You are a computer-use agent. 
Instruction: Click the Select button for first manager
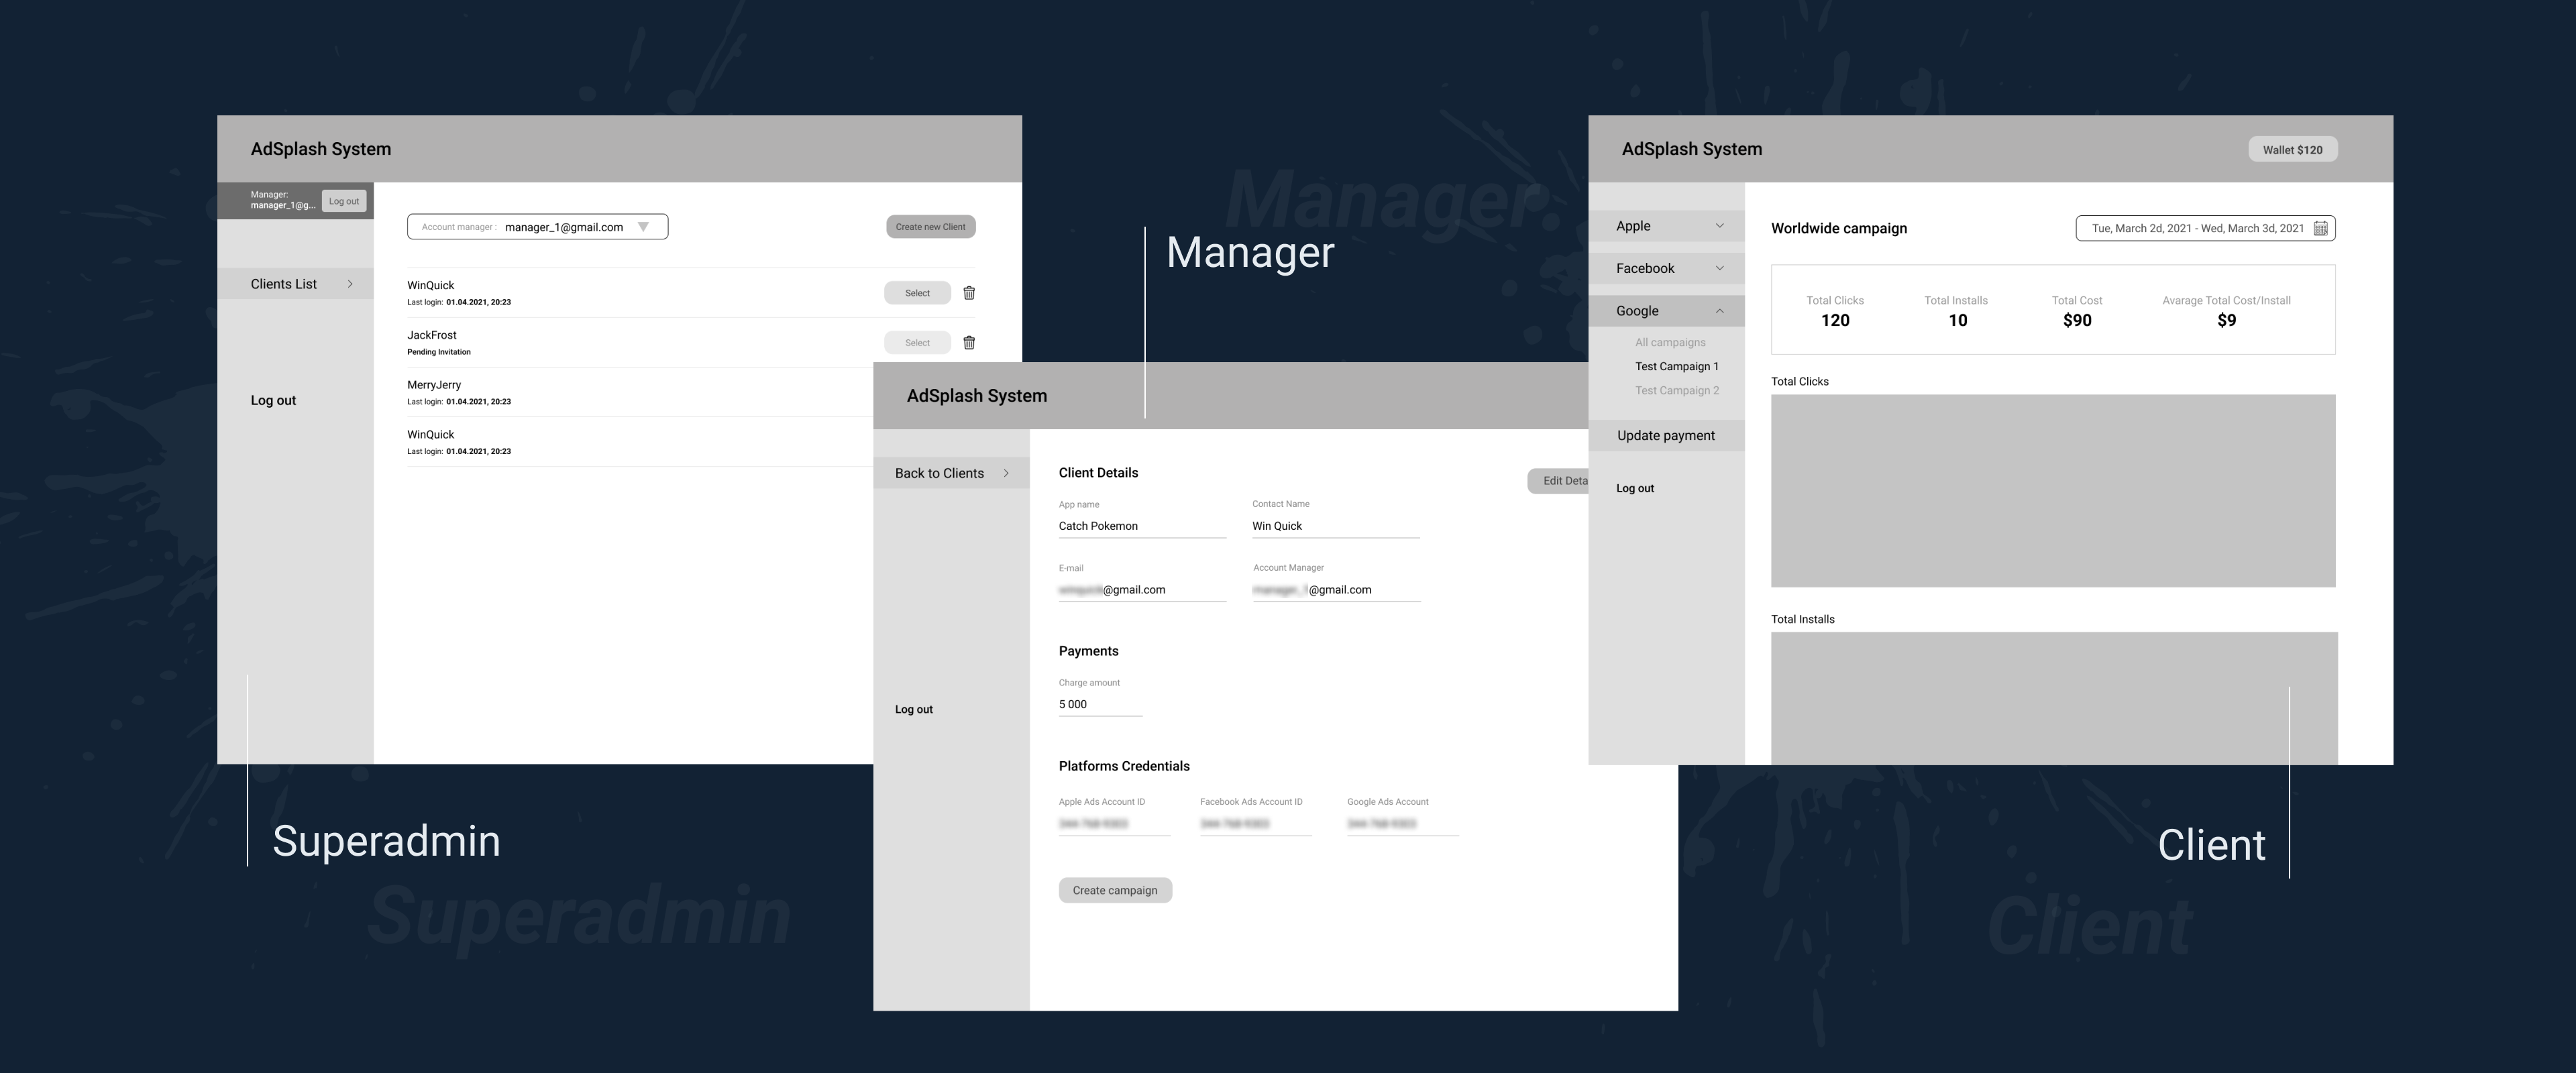tap(917, 292)
